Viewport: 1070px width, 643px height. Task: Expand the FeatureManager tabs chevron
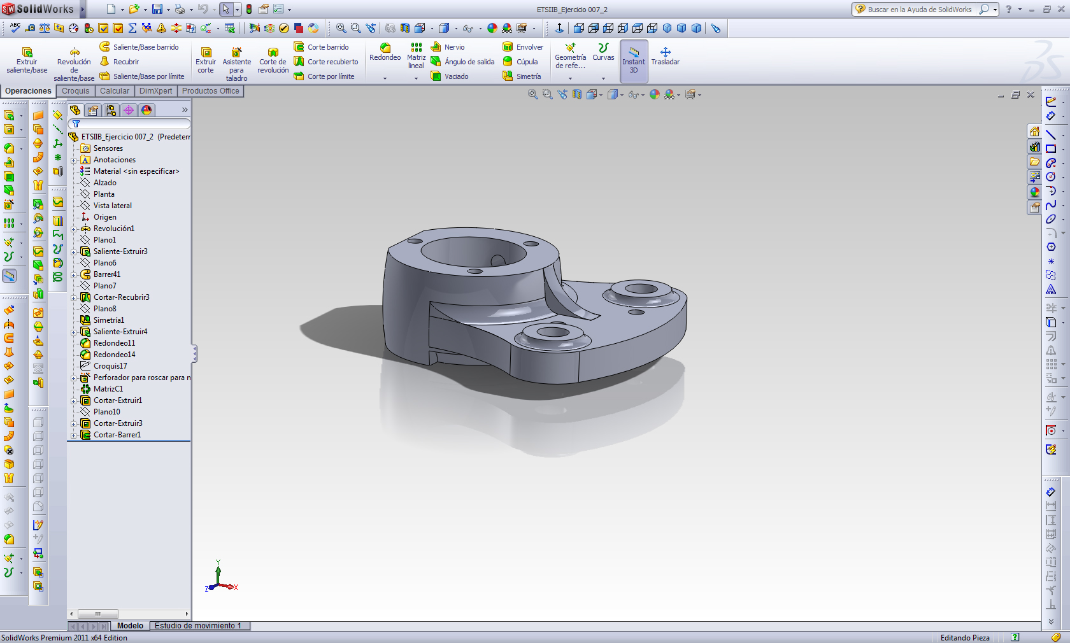(185, 110)
